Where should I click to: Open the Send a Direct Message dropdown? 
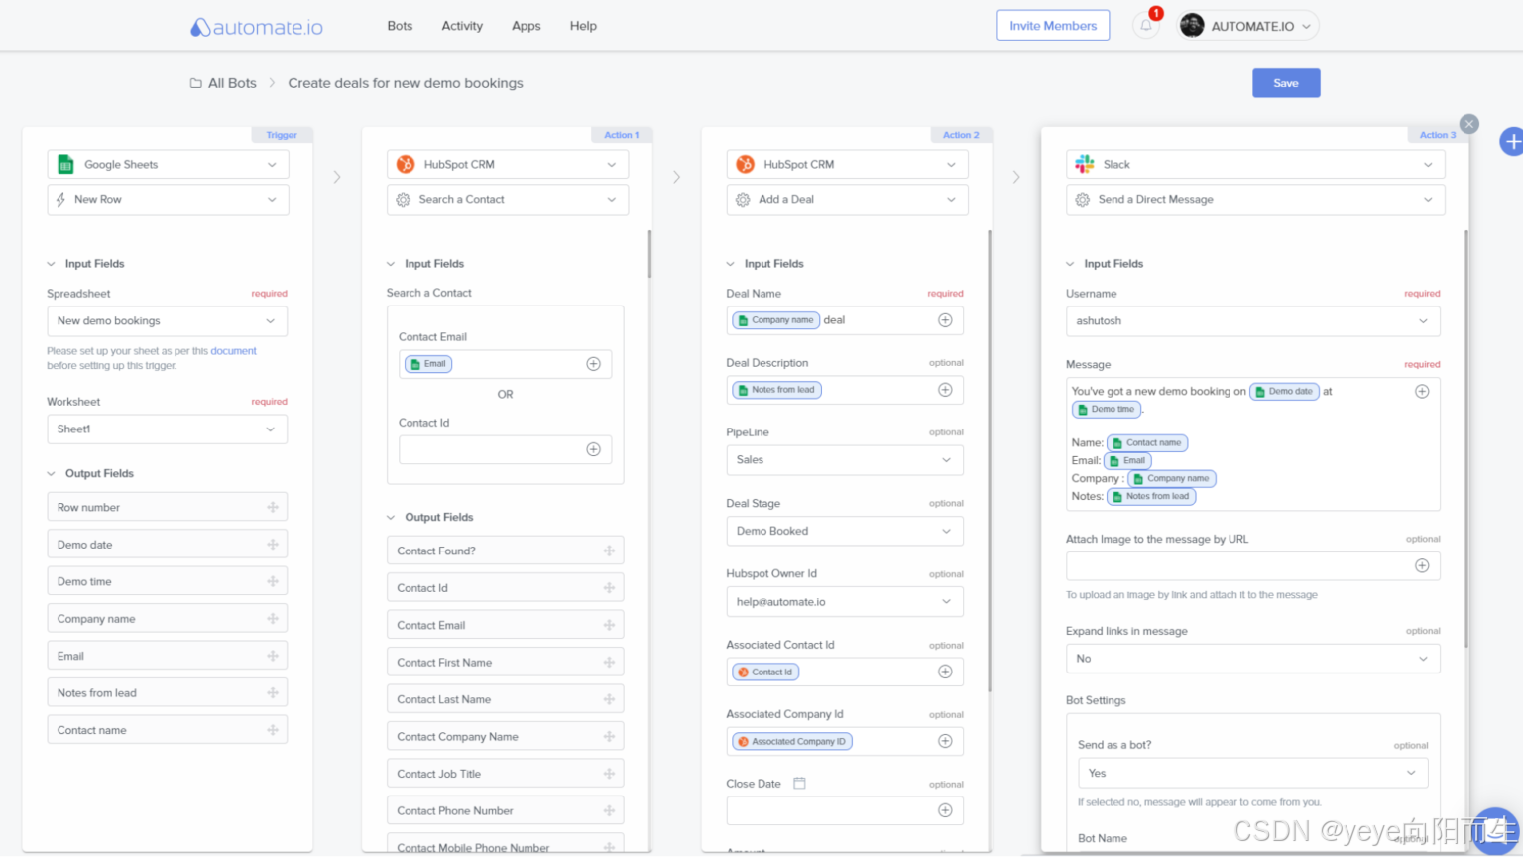pyautogui.click(x=1255, y=199)
